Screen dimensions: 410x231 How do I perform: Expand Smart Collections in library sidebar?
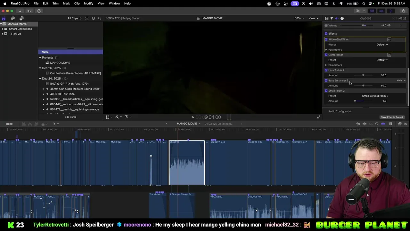[x=3, y=29]
